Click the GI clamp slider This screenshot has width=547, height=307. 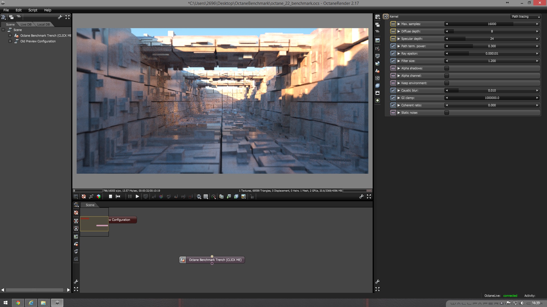492,98
